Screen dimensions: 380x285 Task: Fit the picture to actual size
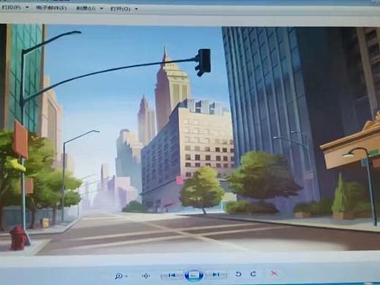(146, 276)
